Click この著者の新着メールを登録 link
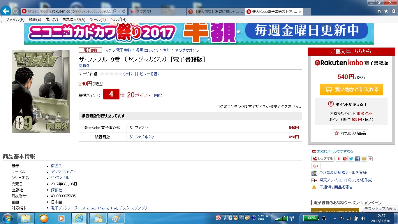398x224 pixels. coord(343,173)
